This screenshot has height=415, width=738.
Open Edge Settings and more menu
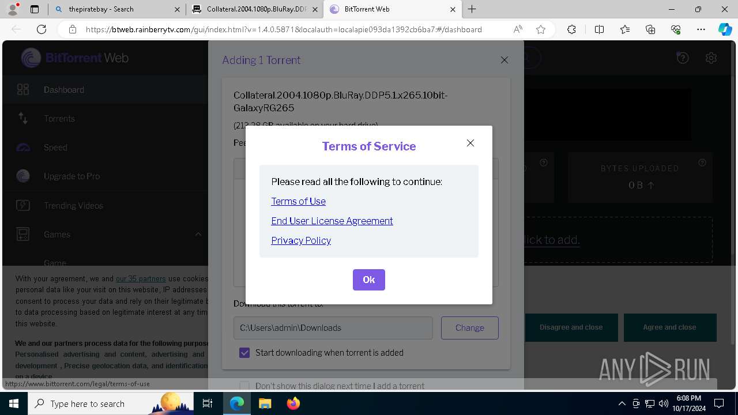701,29
